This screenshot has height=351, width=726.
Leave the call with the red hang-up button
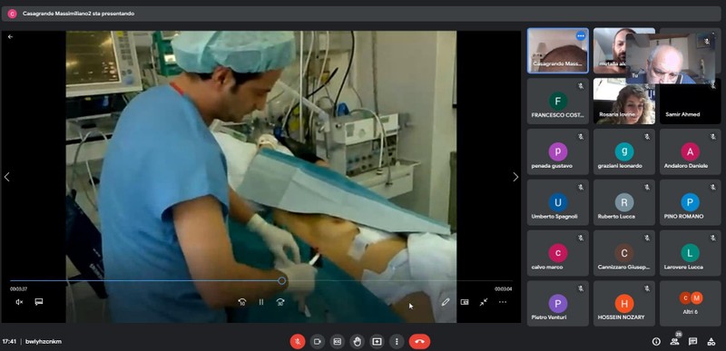(419, 342)
